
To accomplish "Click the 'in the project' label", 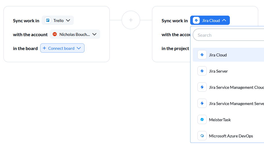I will point(175,48).
